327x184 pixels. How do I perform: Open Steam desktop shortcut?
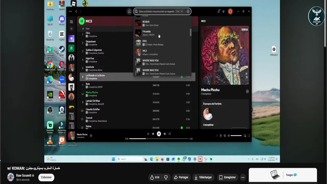[62, 50]
